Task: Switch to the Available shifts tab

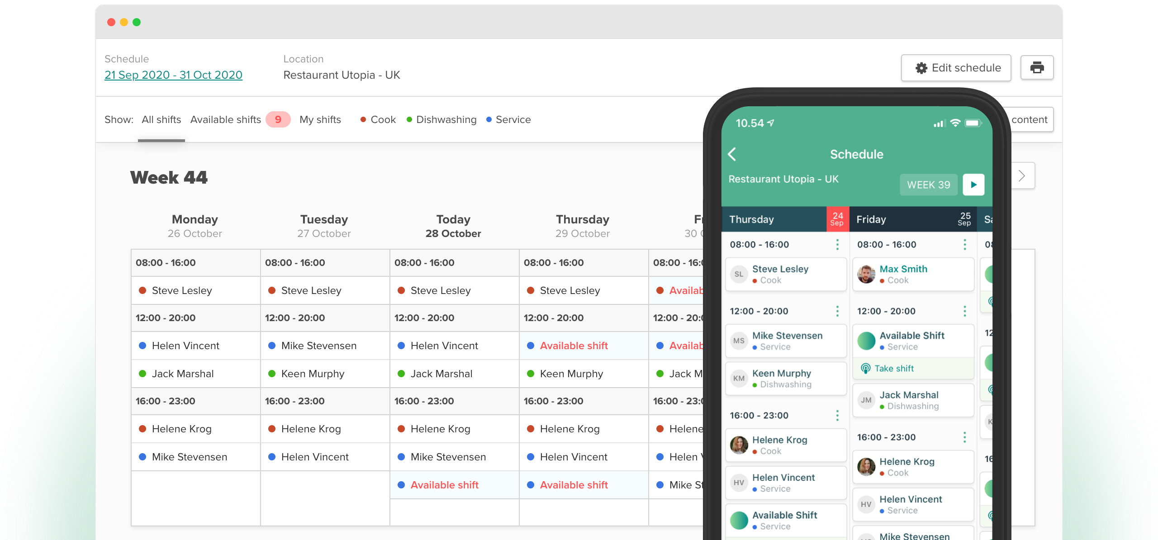Action: 225,119
